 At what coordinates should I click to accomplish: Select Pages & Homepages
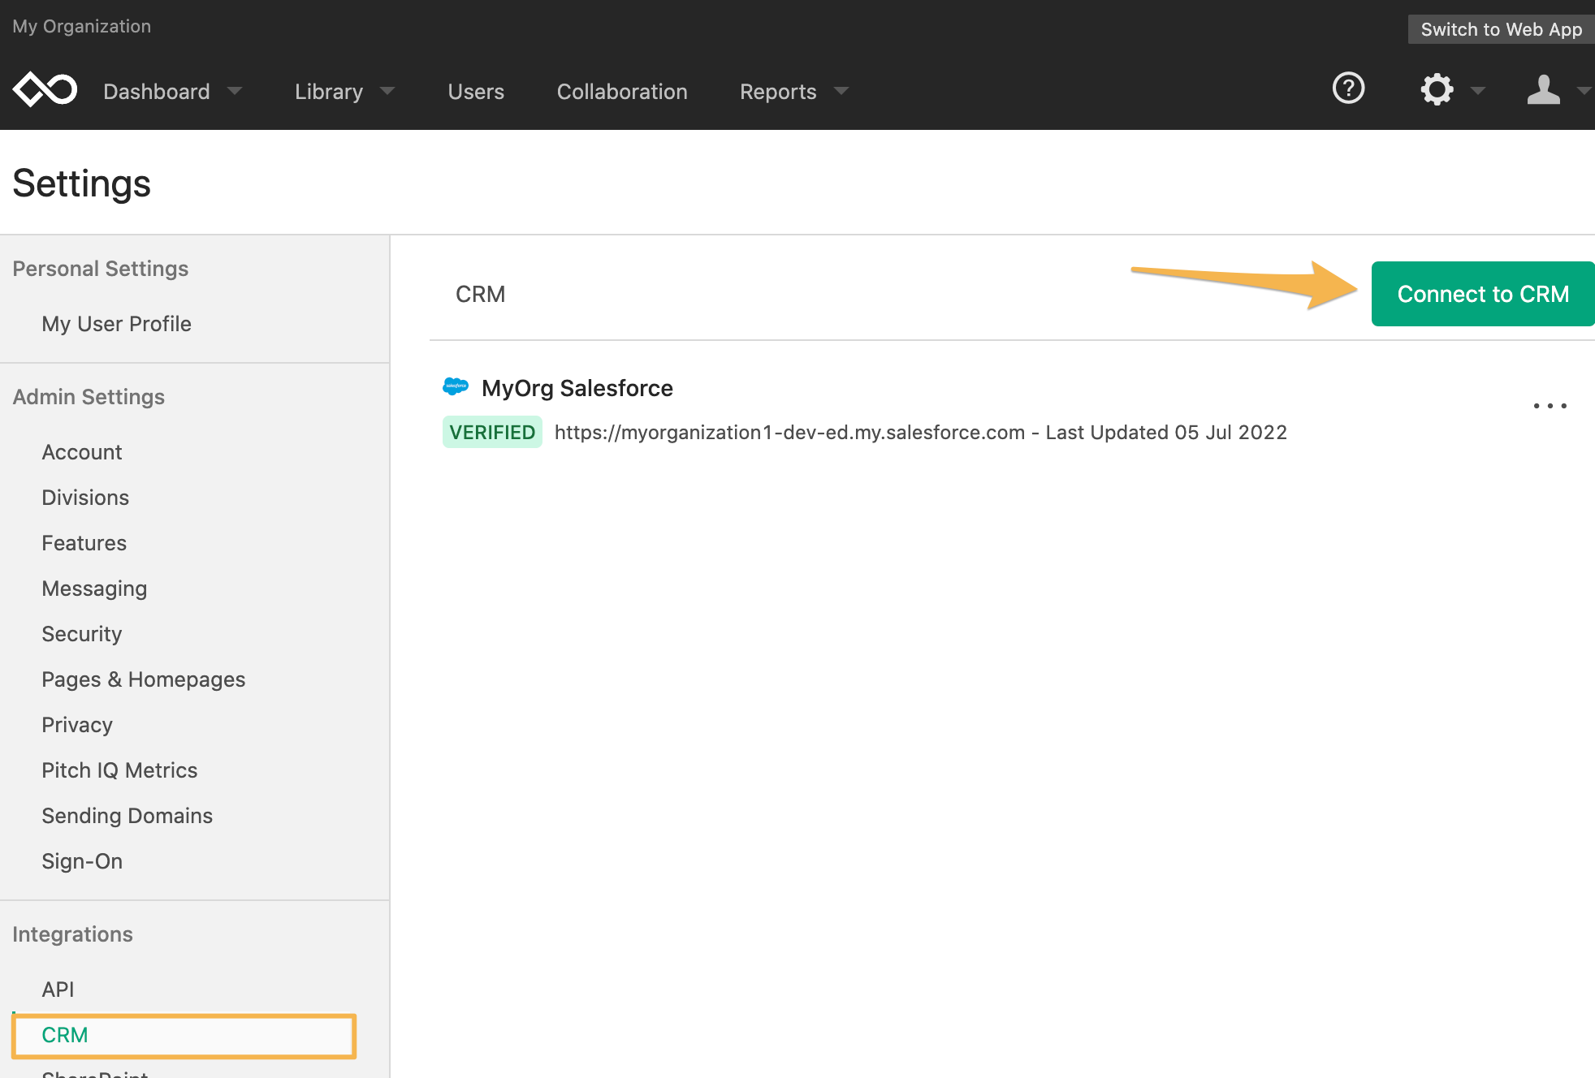144,679
